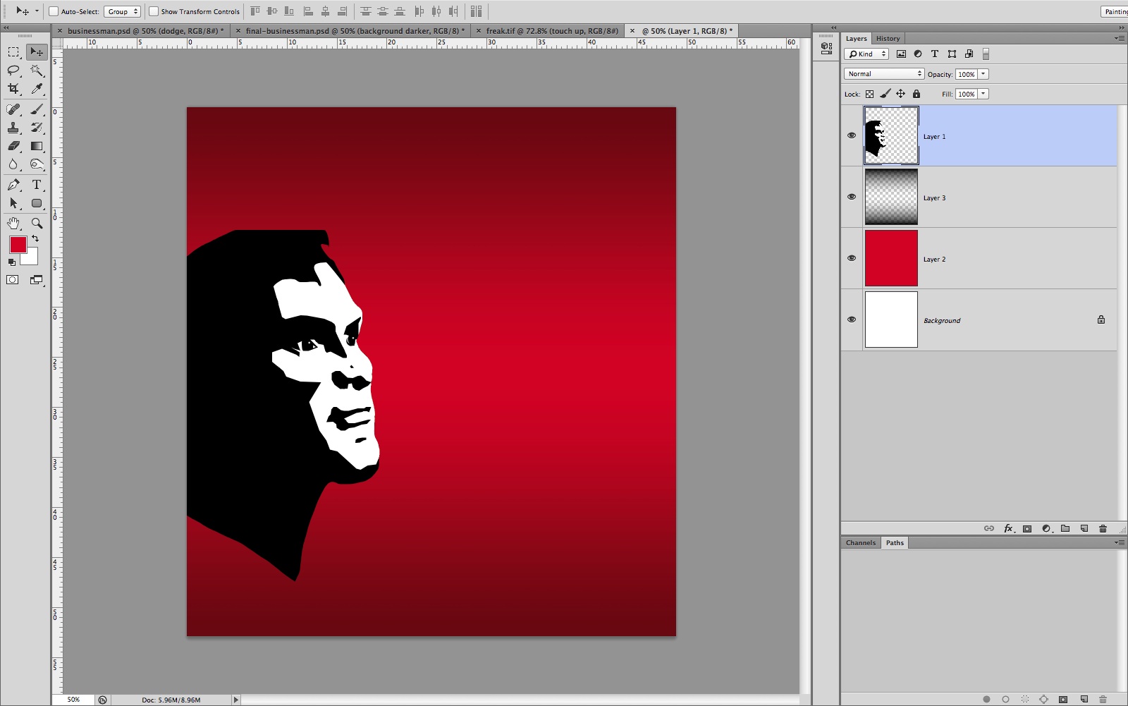Click the 50% zoom level field
The image size is (1128, 706).
click(x=73, y=700)
